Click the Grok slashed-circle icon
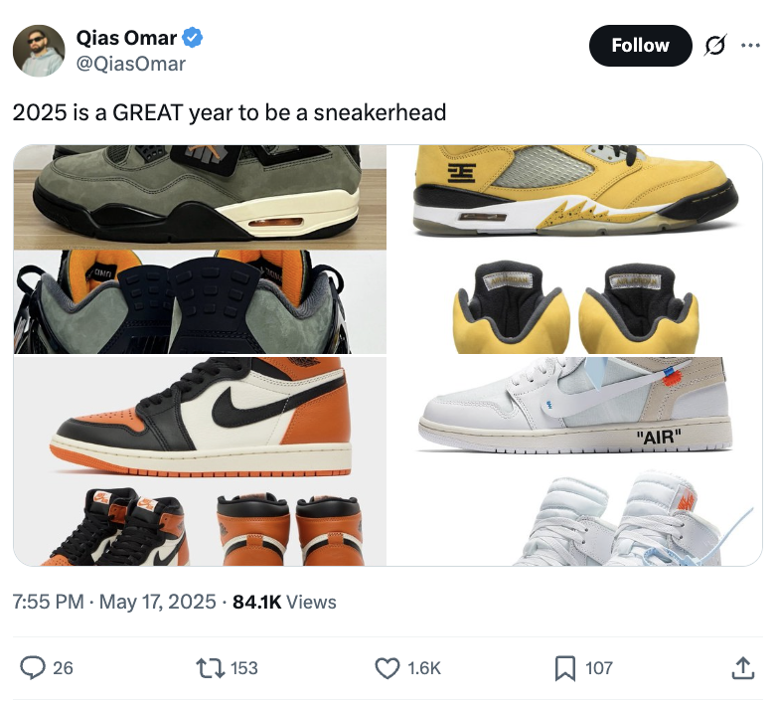 tap(713, 46)
